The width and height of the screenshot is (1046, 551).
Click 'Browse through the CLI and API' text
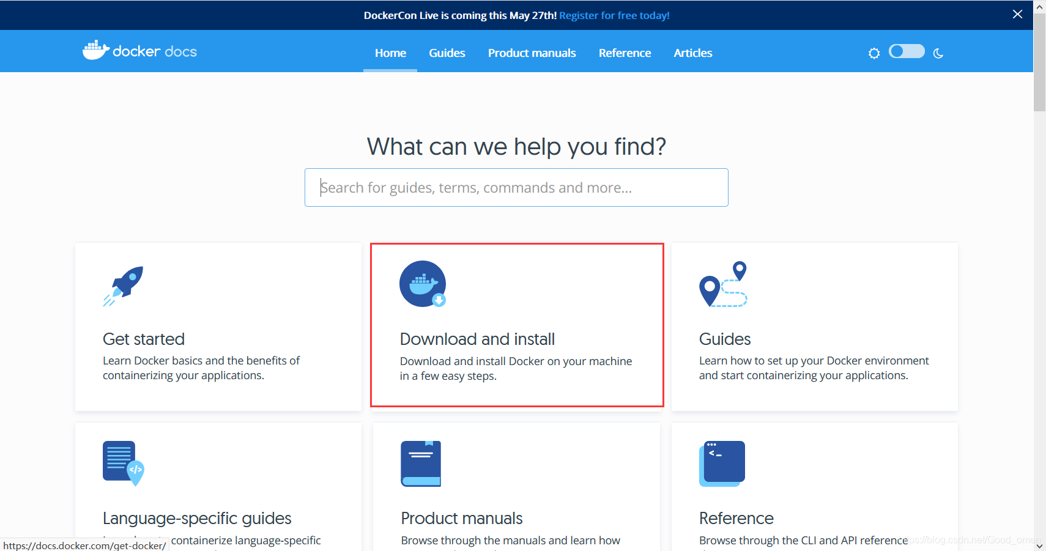point(803,541)
